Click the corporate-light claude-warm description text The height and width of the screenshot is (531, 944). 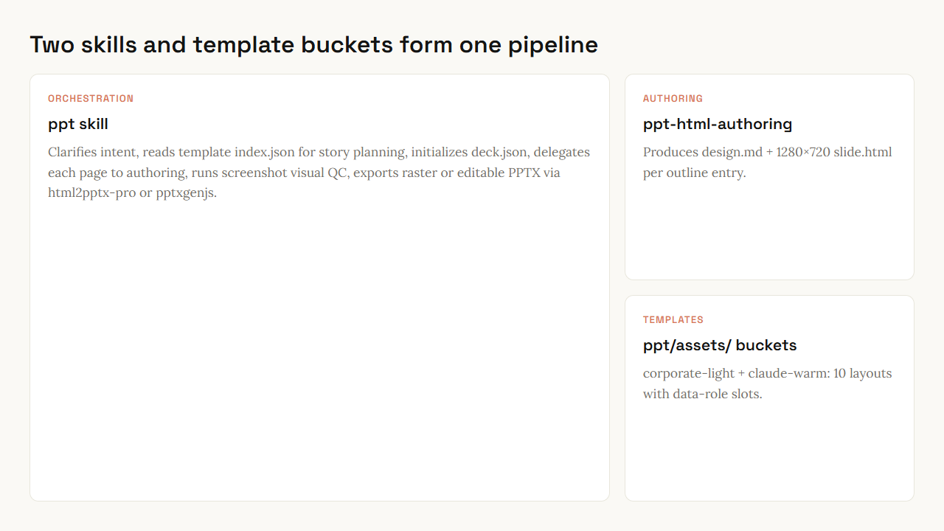point(767,383)
